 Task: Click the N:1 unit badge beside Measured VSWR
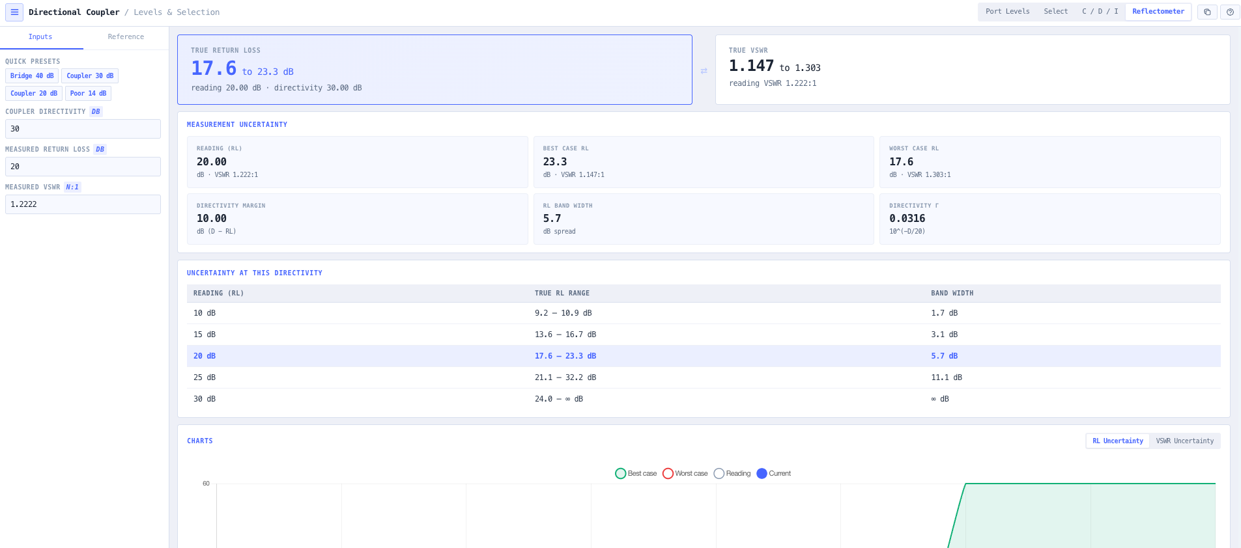pyautogui.click(x=72, y=187)
